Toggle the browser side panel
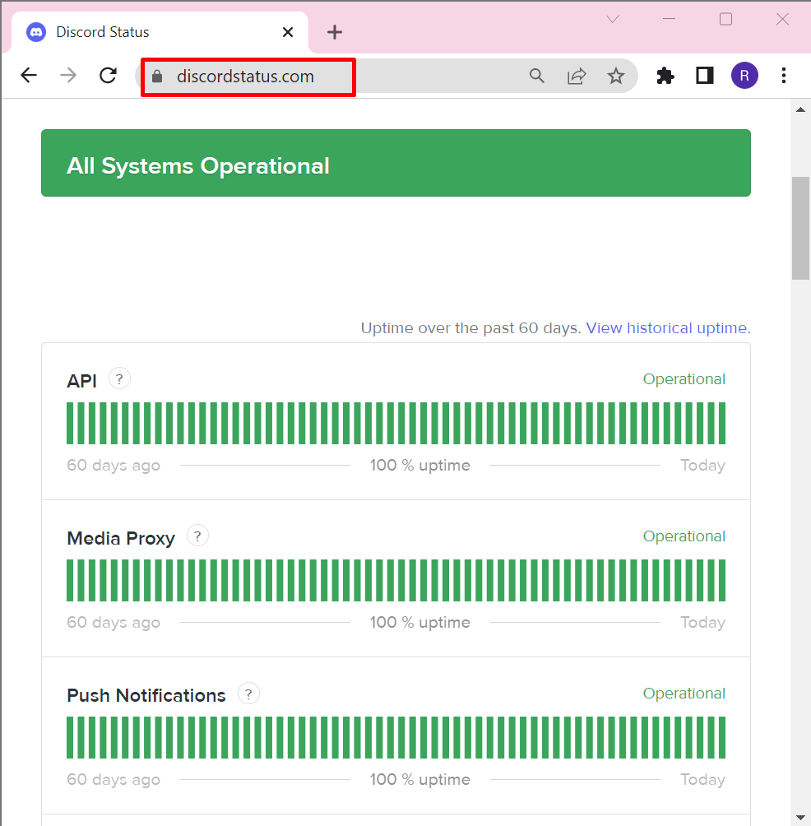This screenshot has height=826, width=811. [x=704, y=76]
